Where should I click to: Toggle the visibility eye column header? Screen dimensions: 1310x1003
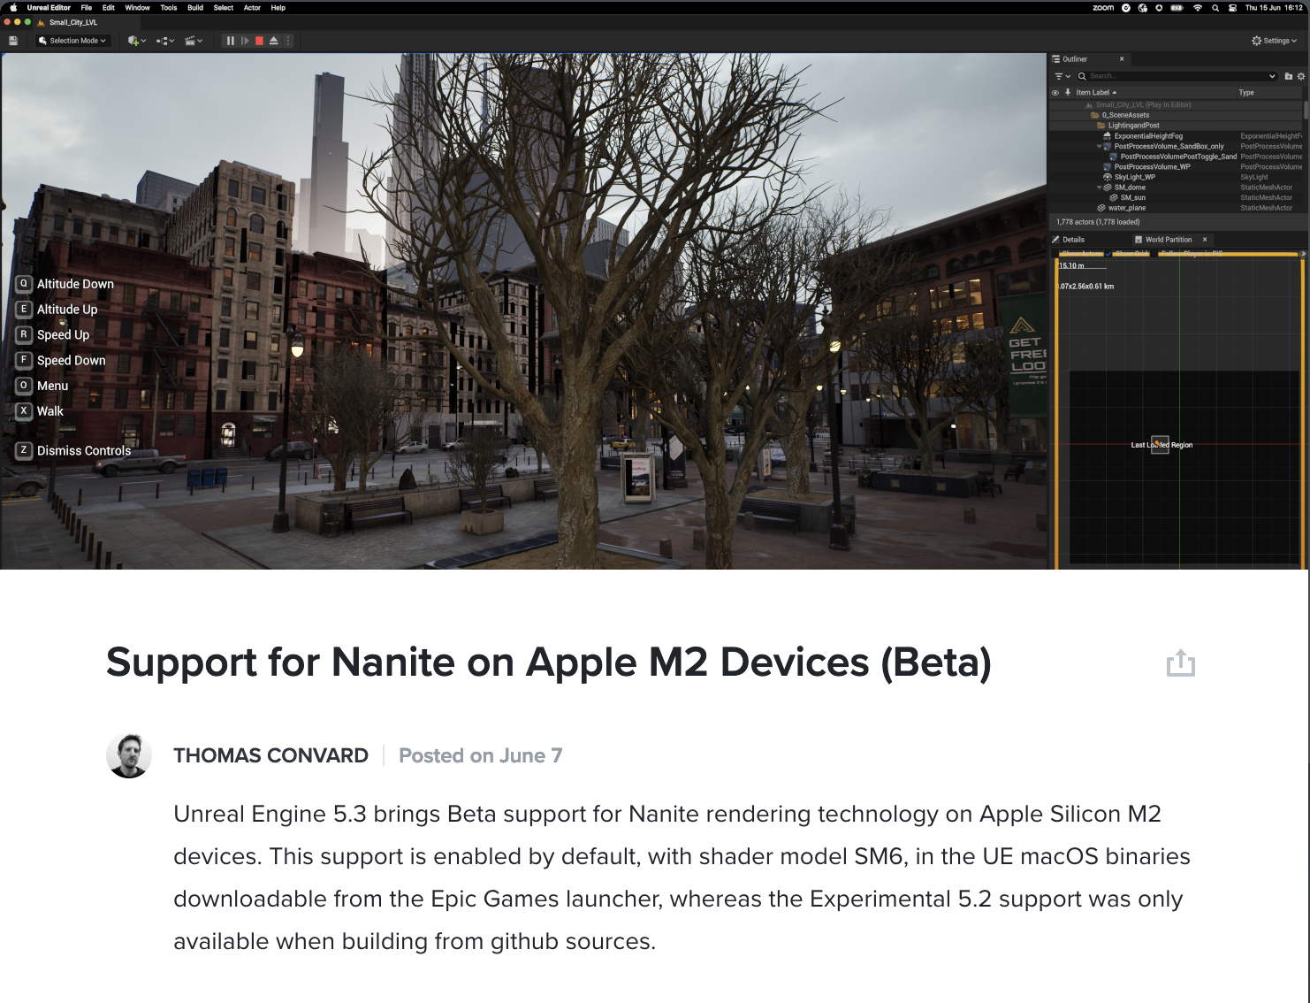1055,92
